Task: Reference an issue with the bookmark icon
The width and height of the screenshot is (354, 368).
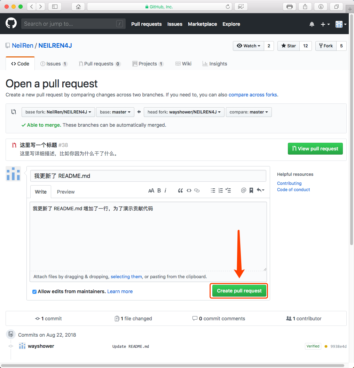Action: coord(251,190)
